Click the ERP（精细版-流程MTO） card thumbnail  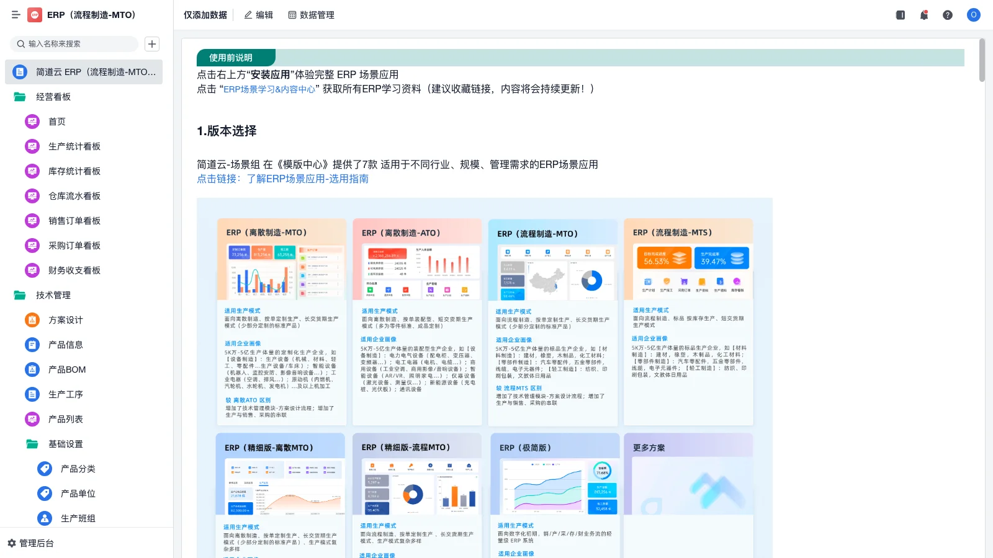pyautogui.click(x=416, y=495)
